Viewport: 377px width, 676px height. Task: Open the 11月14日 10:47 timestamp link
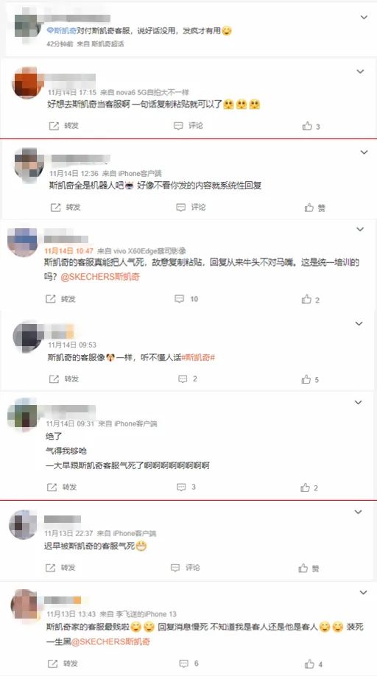point(68,250)
